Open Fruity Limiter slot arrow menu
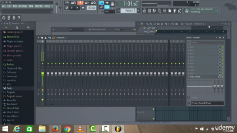Viewport: 237px width, 133px height. [x=188, y=76]
